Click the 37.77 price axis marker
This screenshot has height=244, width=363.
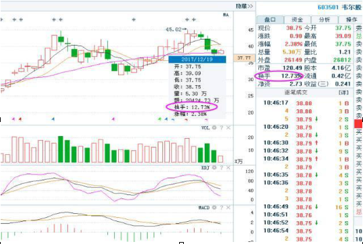tap(244, 58)
